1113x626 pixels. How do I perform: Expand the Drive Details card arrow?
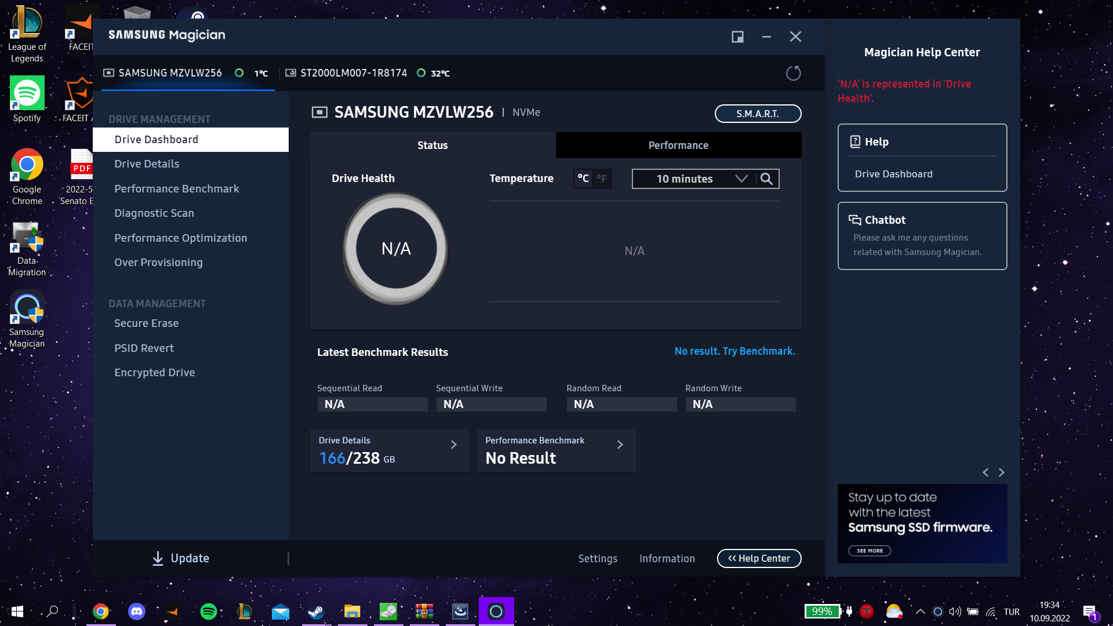(x=454, y=445)
